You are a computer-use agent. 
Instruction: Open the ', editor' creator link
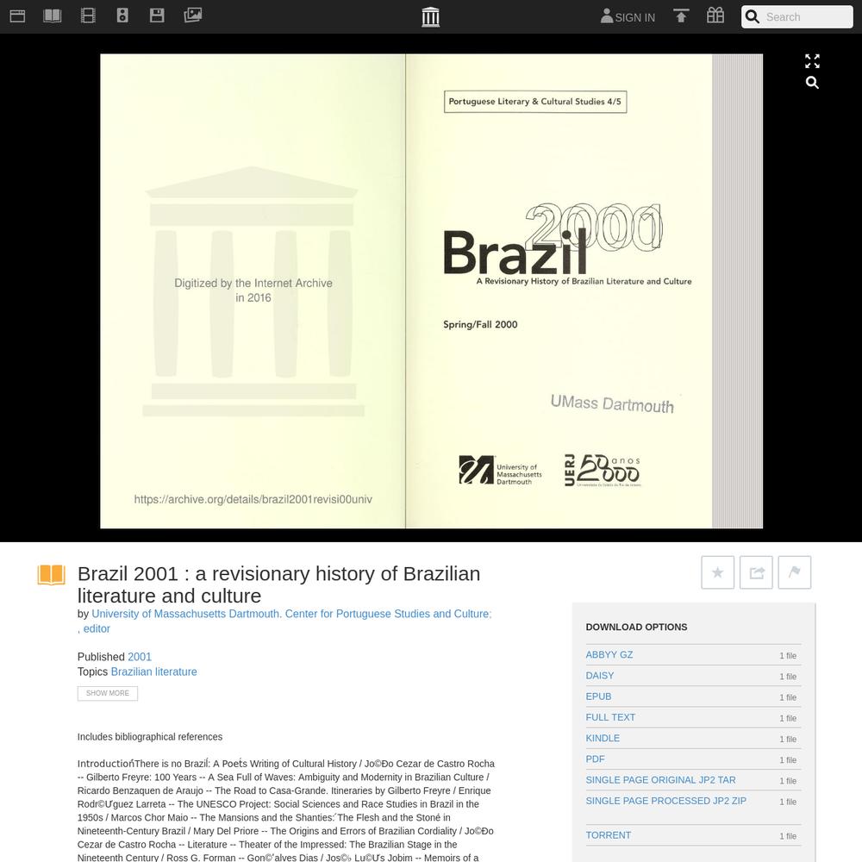(x=94, y=629)
